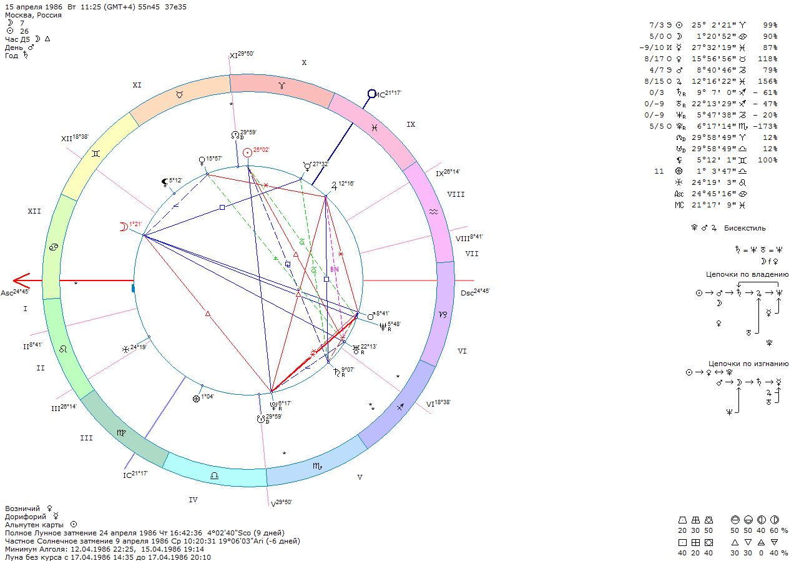This screenshot has width=799, height=561.
Task: Click the upper hemisphere circle icon
Action: pyautogui.click(x=735, y=520)
